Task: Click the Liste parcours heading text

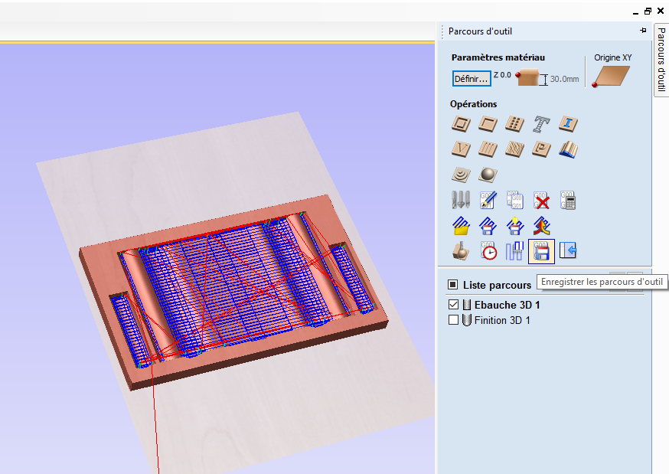Action: tap(497, 285)
